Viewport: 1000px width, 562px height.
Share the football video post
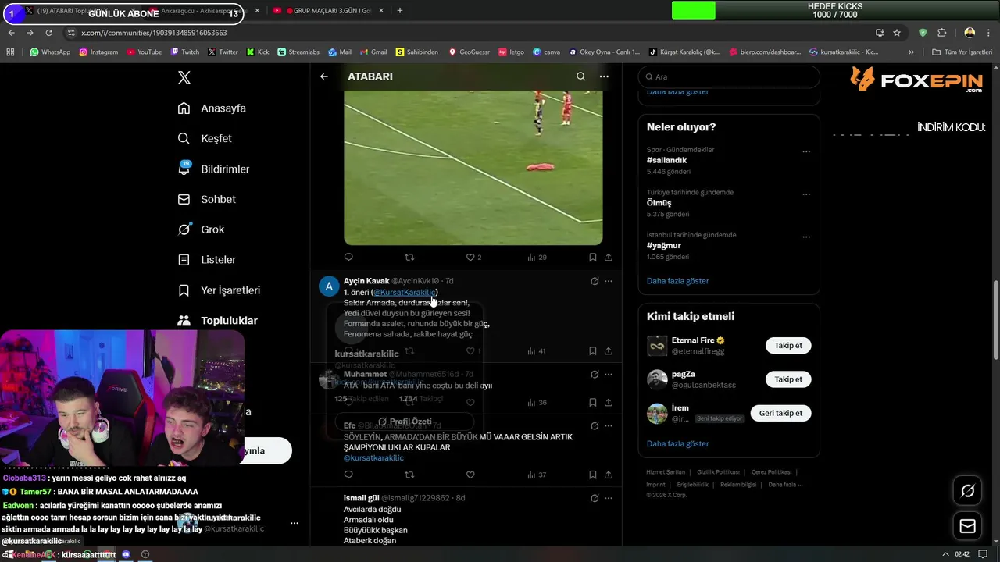point(609,257)
